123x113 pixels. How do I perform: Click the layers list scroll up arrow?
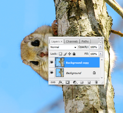pos(102,60)
